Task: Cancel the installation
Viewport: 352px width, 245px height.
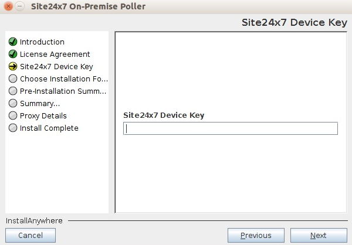Action: [31, 236]
